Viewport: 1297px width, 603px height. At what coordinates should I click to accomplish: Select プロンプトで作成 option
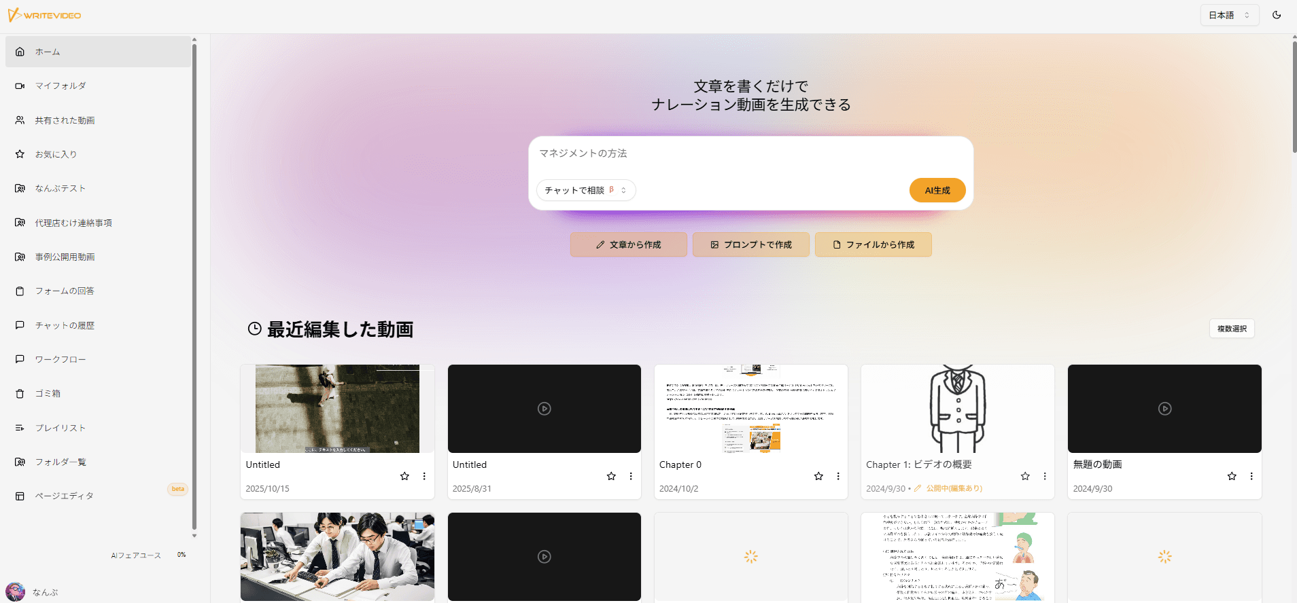pyautogui.click(x=750, y=244)
